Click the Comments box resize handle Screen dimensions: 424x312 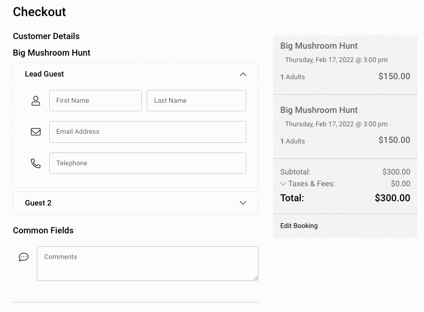255,278
